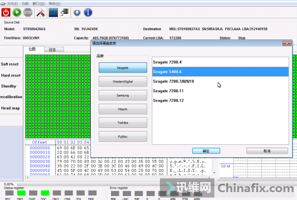The image size is (297, 200).
Task: Cancel with the 取消 button
Action: (267, 151)
